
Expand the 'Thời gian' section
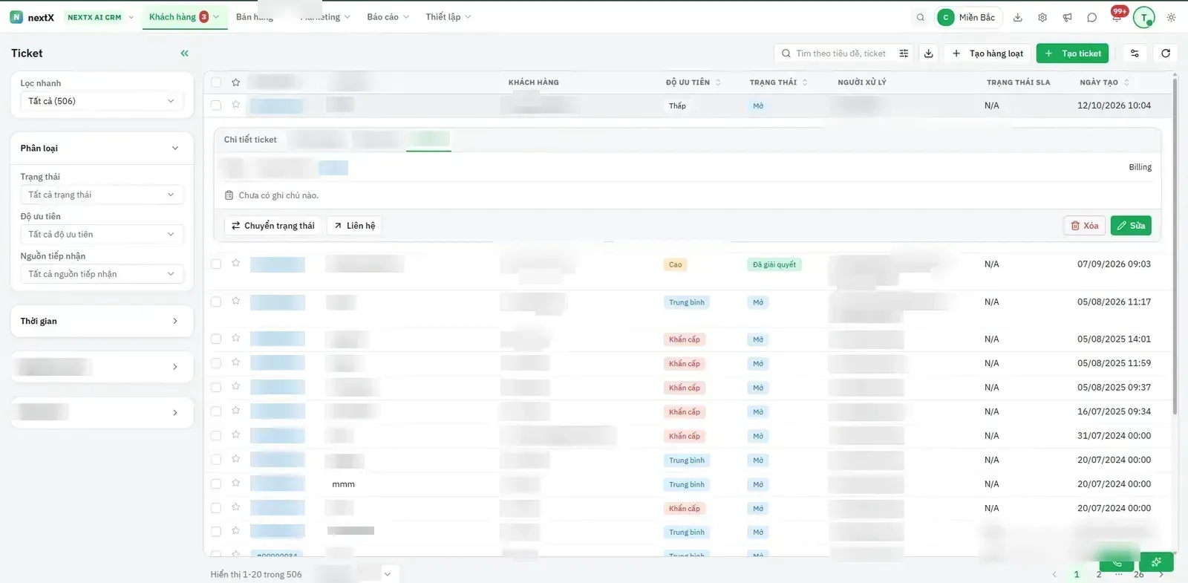pyautogui.click(x=102, y=321)
